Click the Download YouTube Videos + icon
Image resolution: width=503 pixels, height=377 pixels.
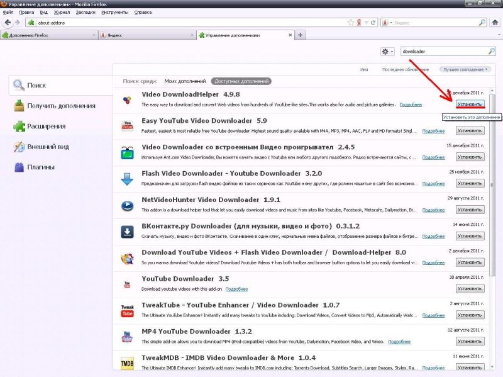pos(127,258)
